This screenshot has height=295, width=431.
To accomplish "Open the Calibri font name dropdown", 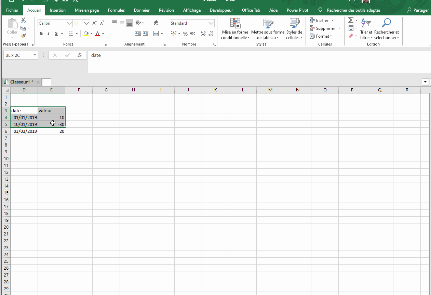I will (69, 23).
